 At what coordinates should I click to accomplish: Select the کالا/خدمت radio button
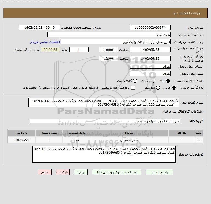pyautogui.click(x=135, y=81)
